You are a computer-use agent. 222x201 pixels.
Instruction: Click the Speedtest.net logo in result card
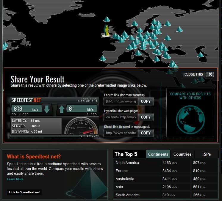pos(26,100)
